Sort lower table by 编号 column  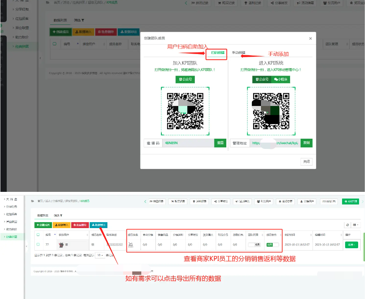(50, 235)
